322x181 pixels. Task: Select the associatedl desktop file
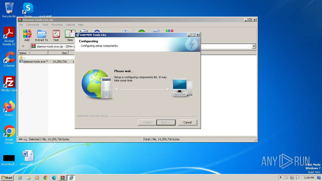[x=9, y=160]
